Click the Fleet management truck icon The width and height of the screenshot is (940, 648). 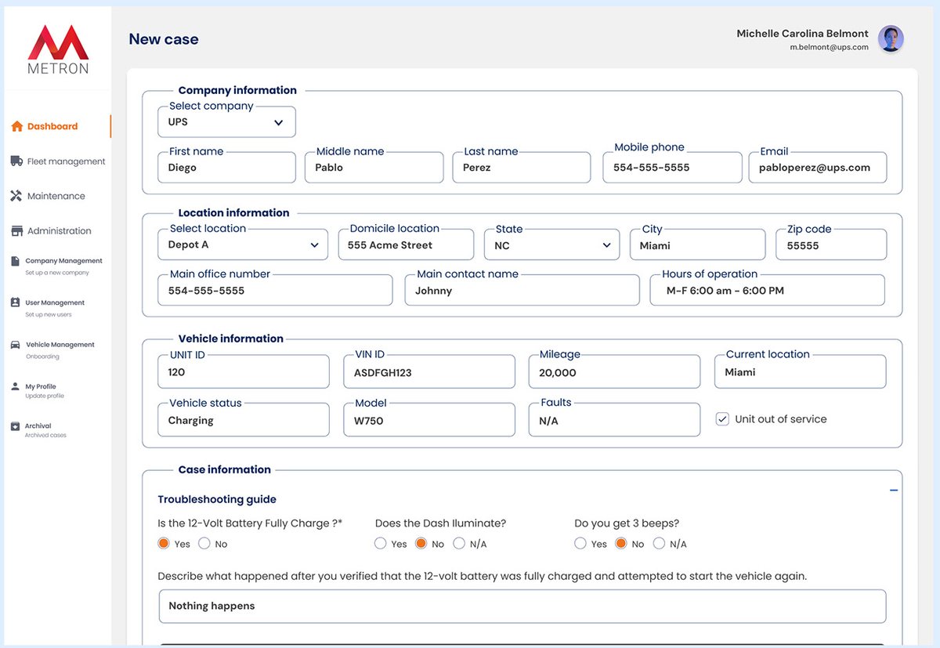[x=16, y=161]
